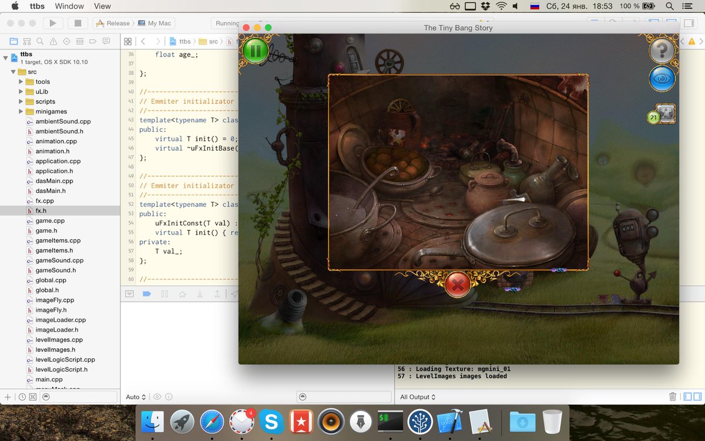Open the Find navigator magnifier icon

tap(40, 41)
